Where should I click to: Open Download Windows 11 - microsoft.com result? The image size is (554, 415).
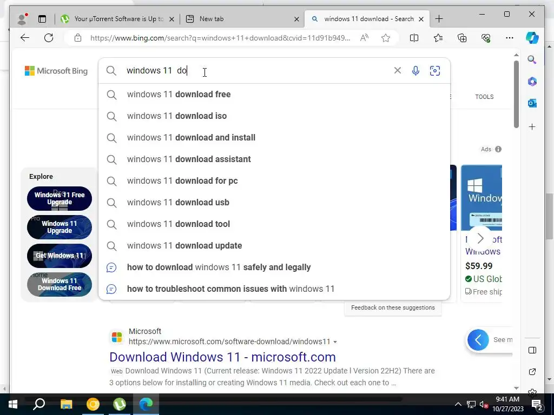222,357
